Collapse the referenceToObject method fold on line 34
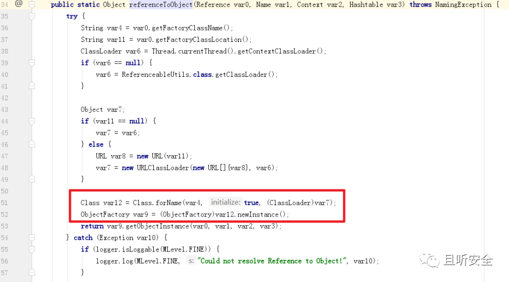 [32, 4]
